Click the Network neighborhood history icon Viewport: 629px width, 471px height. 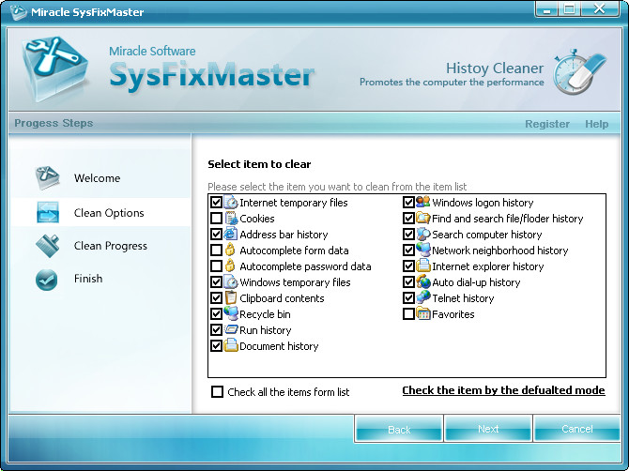(x=423, y=251)
